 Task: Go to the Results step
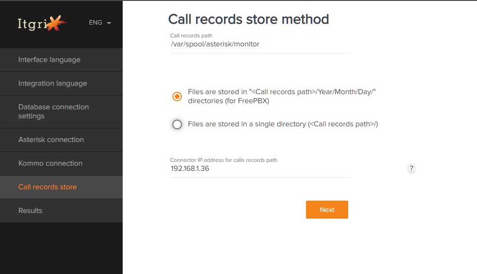pyautogui.click(x=61, y=211)
